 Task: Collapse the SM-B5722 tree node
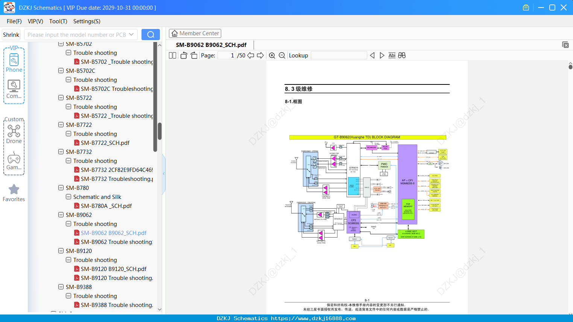(61, 98)
